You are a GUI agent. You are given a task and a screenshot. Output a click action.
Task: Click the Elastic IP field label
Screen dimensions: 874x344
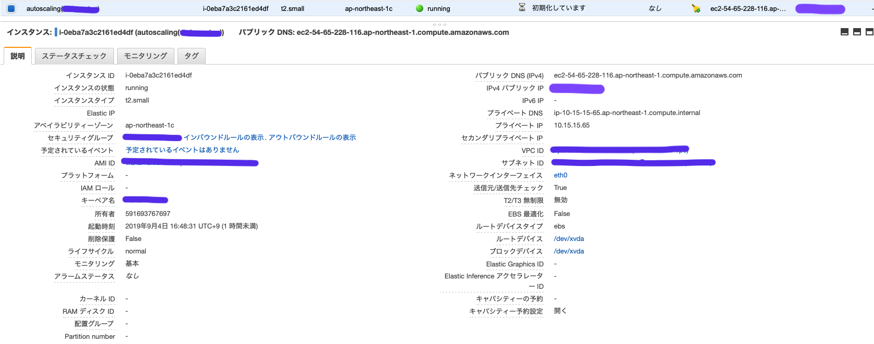click(101, 113)
